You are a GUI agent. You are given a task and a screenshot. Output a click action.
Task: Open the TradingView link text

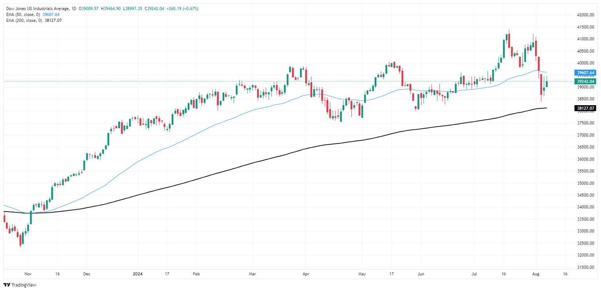click(x=24, y=285)
